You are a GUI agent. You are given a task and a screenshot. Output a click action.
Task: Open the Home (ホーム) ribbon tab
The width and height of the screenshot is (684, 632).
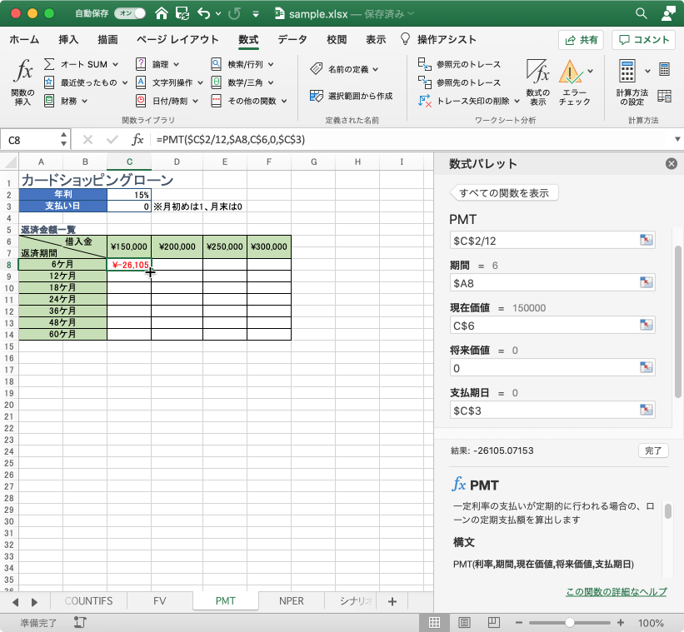coord(24,40)
